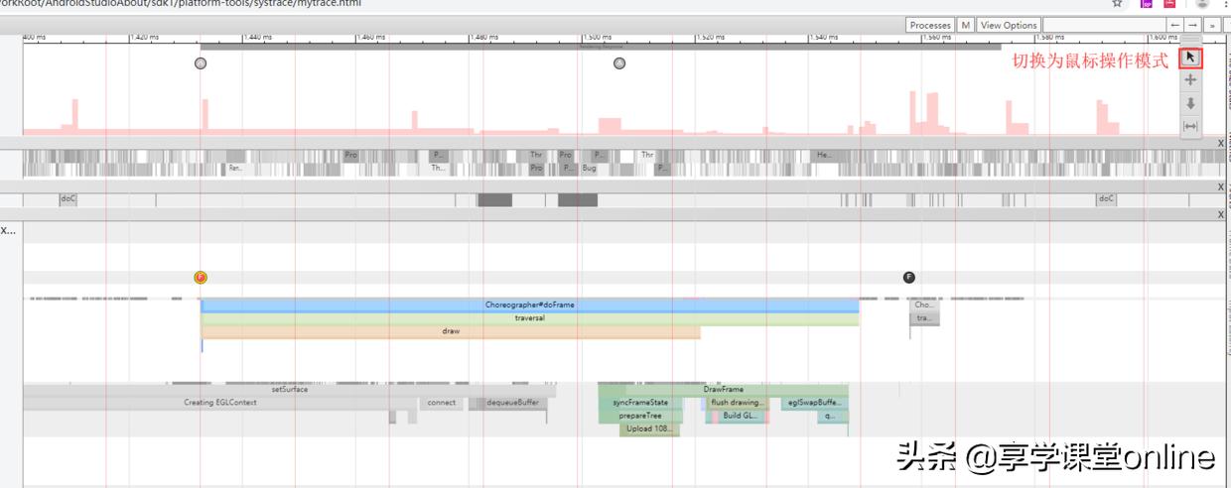Select the Upload 108... slice
The height and width of the screenshot is (488, 1231).
[649, 429]
